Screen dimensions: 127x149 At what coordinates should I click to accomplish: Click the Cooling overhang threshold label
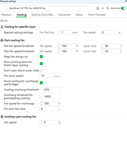(x=21, y=90)
